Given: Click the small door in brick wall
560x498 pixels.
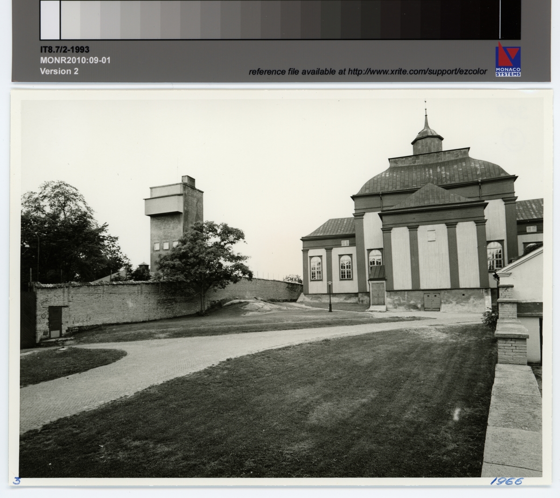Looking at the screenshot, I should (55, 322).
